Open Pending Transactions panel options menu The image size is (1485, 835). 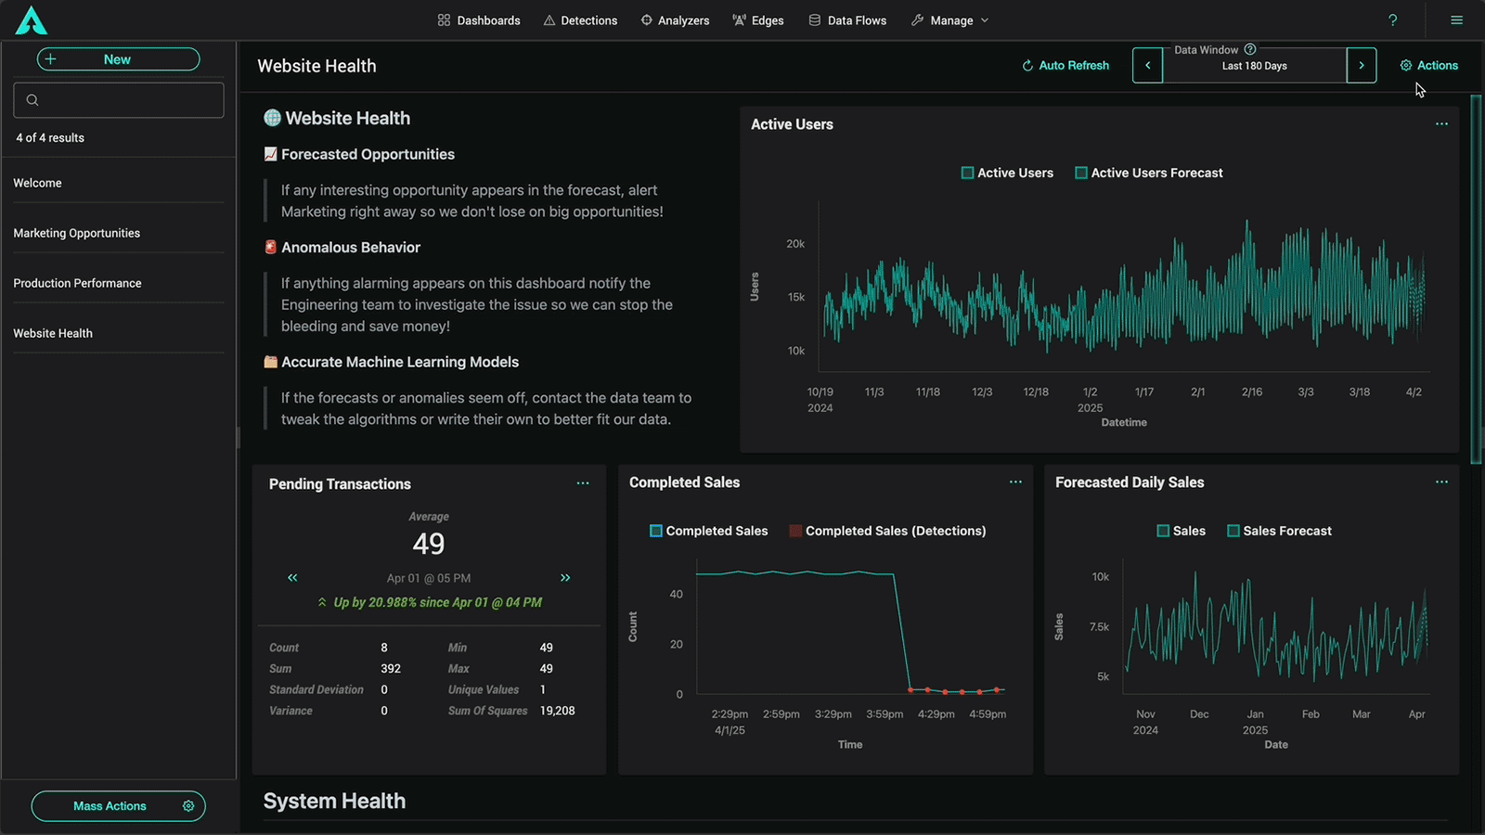click(x=583, y=483)
